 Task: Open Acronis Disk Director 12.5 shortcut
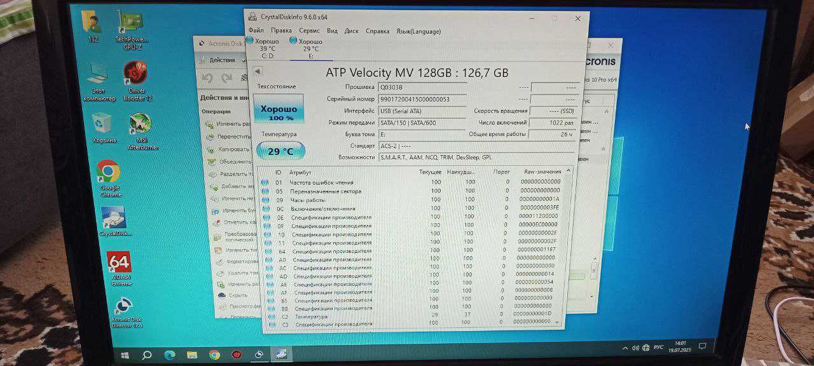coord(125,313)
